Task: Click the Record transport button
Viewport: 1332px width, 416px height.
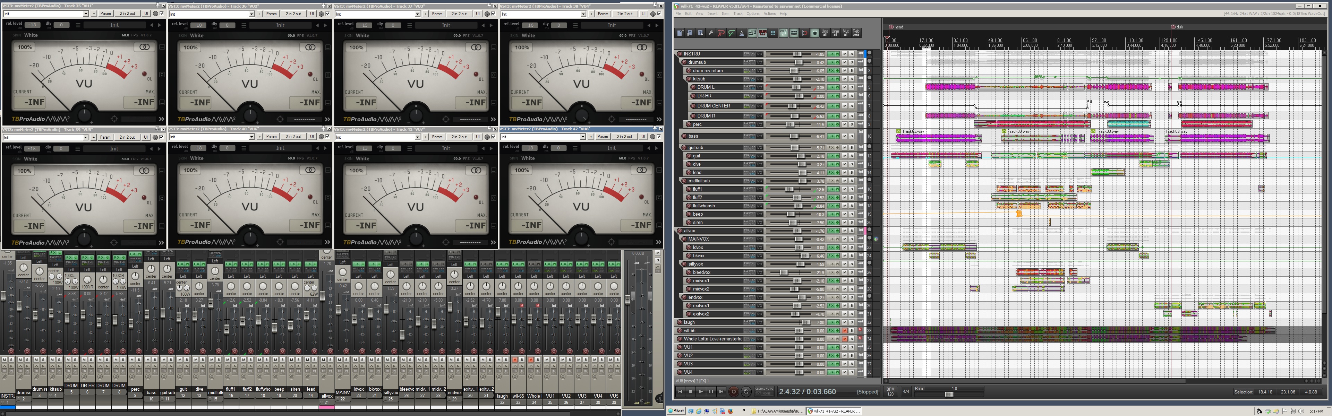Action: (x=734, y=392)
